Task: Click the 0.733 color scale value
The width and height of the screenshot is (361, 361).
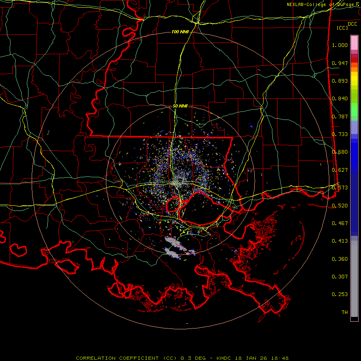Action: tap(340, 134)
